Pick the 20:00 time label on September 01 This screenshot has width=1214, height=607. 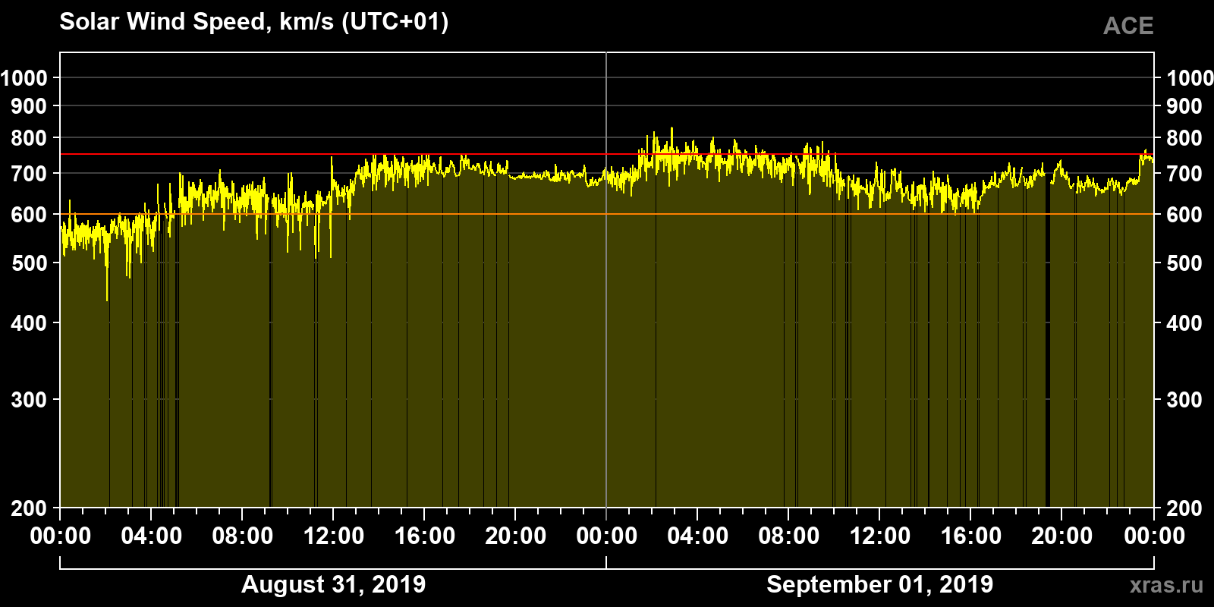pos(1062,536)
